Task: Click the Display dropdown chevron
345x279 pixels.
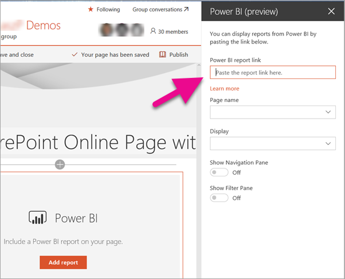Action: 328,143
